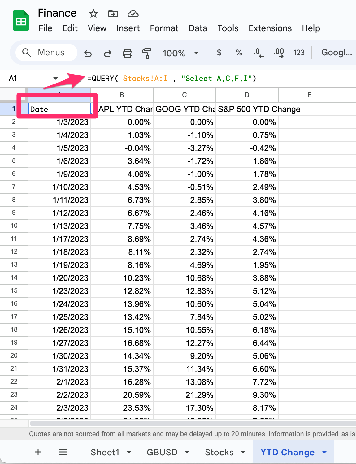
Task: Select column C header
Action: pos(185,95)
